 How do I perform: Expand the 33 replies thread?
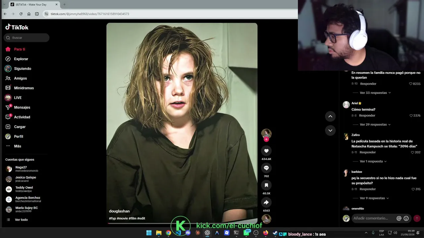(x=375, y=93)
